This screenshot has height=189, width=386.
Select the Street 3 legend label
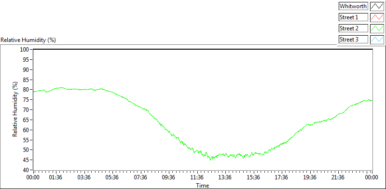pyautogui.click(x=353, y=39)
